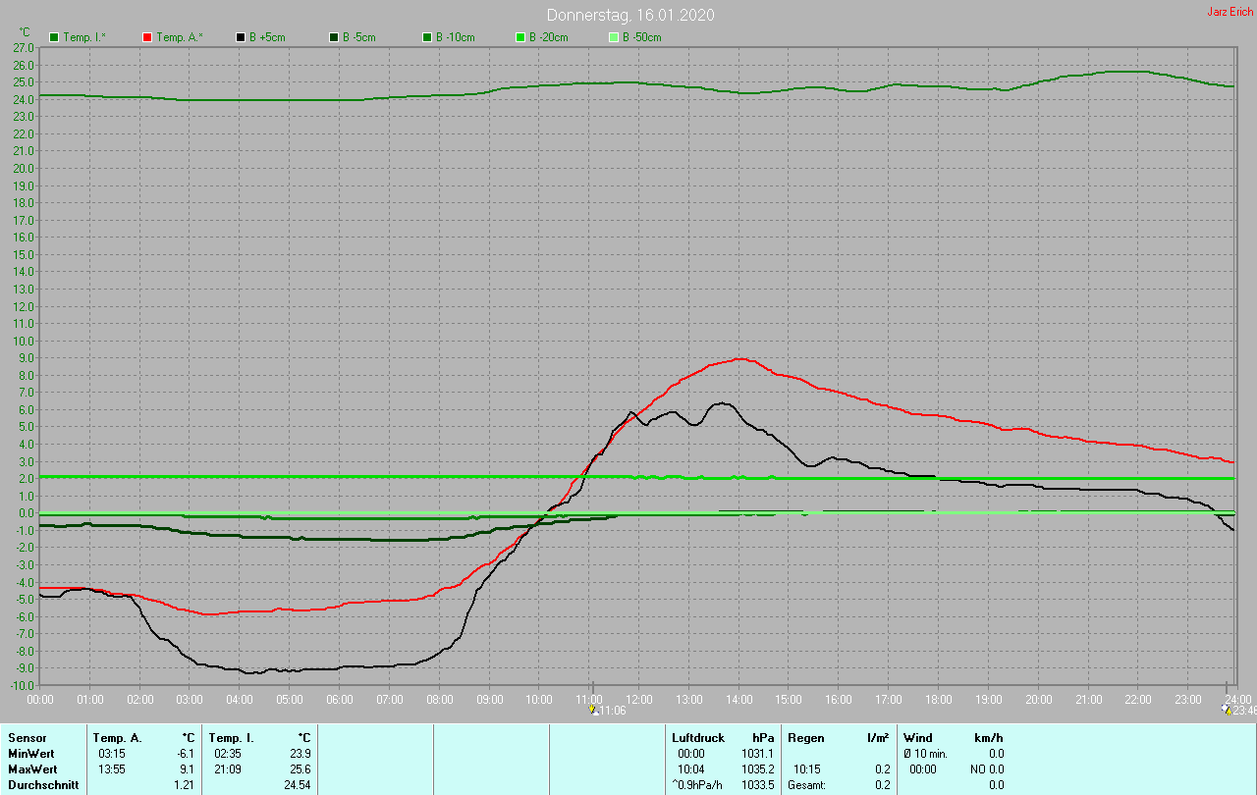1257x795 pixels.
Task: Click the MinWert row label
Action: click(x=31, y=753)
